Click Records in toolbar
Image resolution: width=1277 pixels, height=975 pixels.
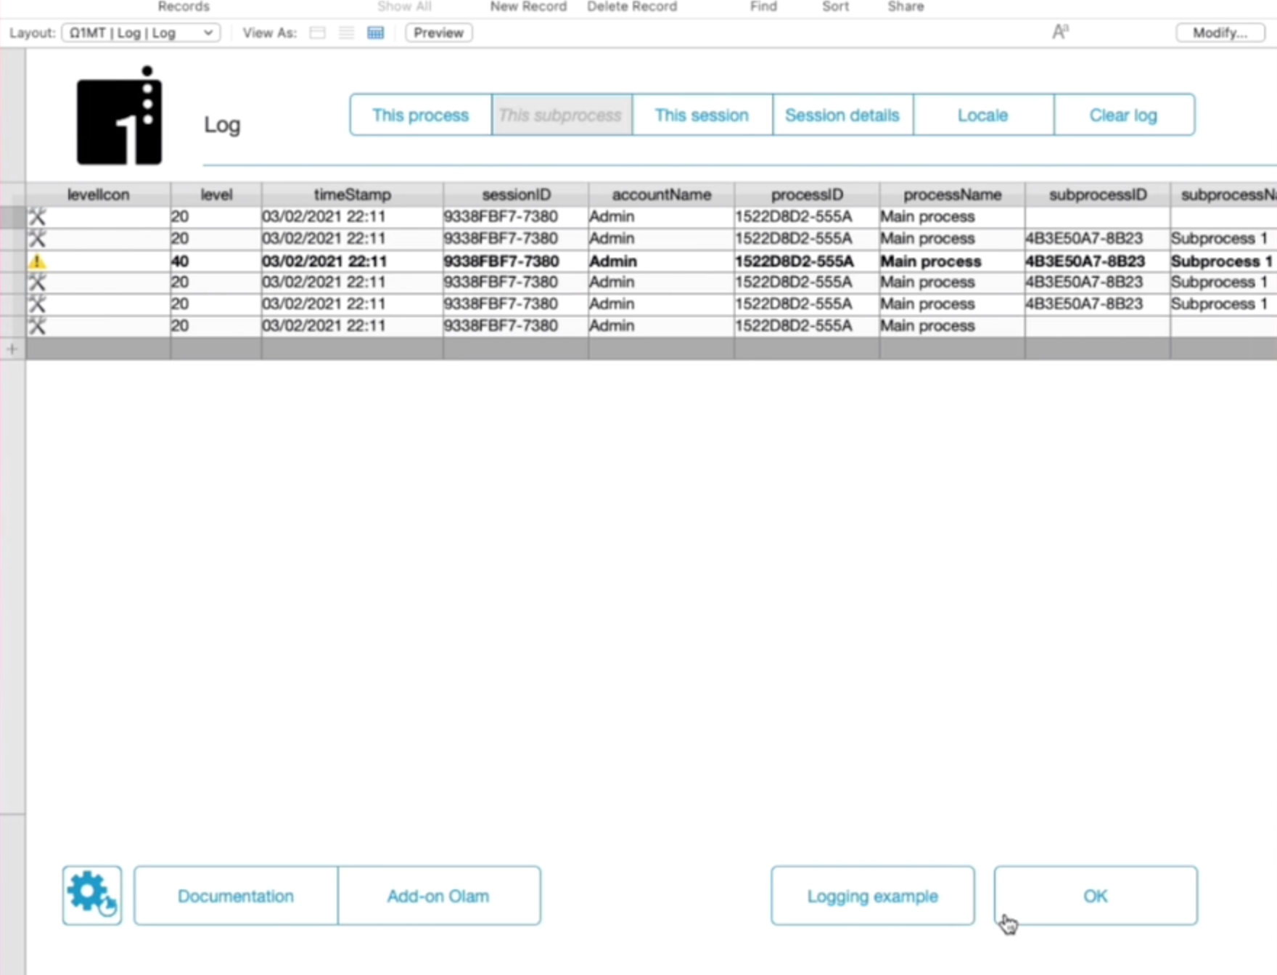[184, 7]
